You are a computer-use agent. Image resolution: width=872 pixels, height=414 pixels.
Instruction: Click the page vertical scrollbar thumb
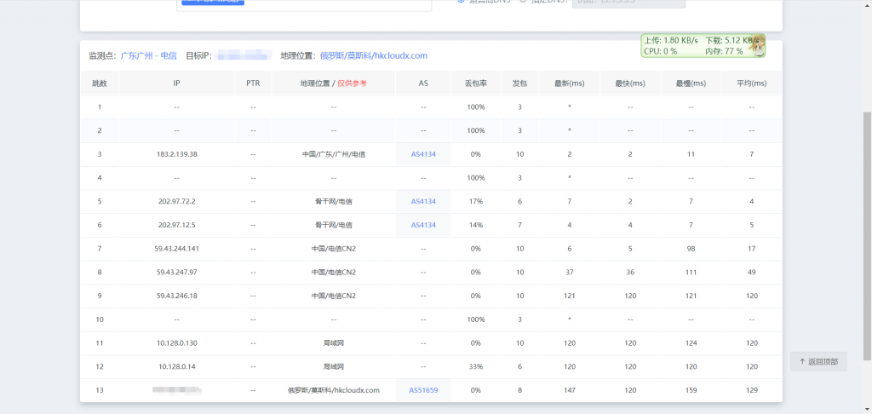pos(867,235)
